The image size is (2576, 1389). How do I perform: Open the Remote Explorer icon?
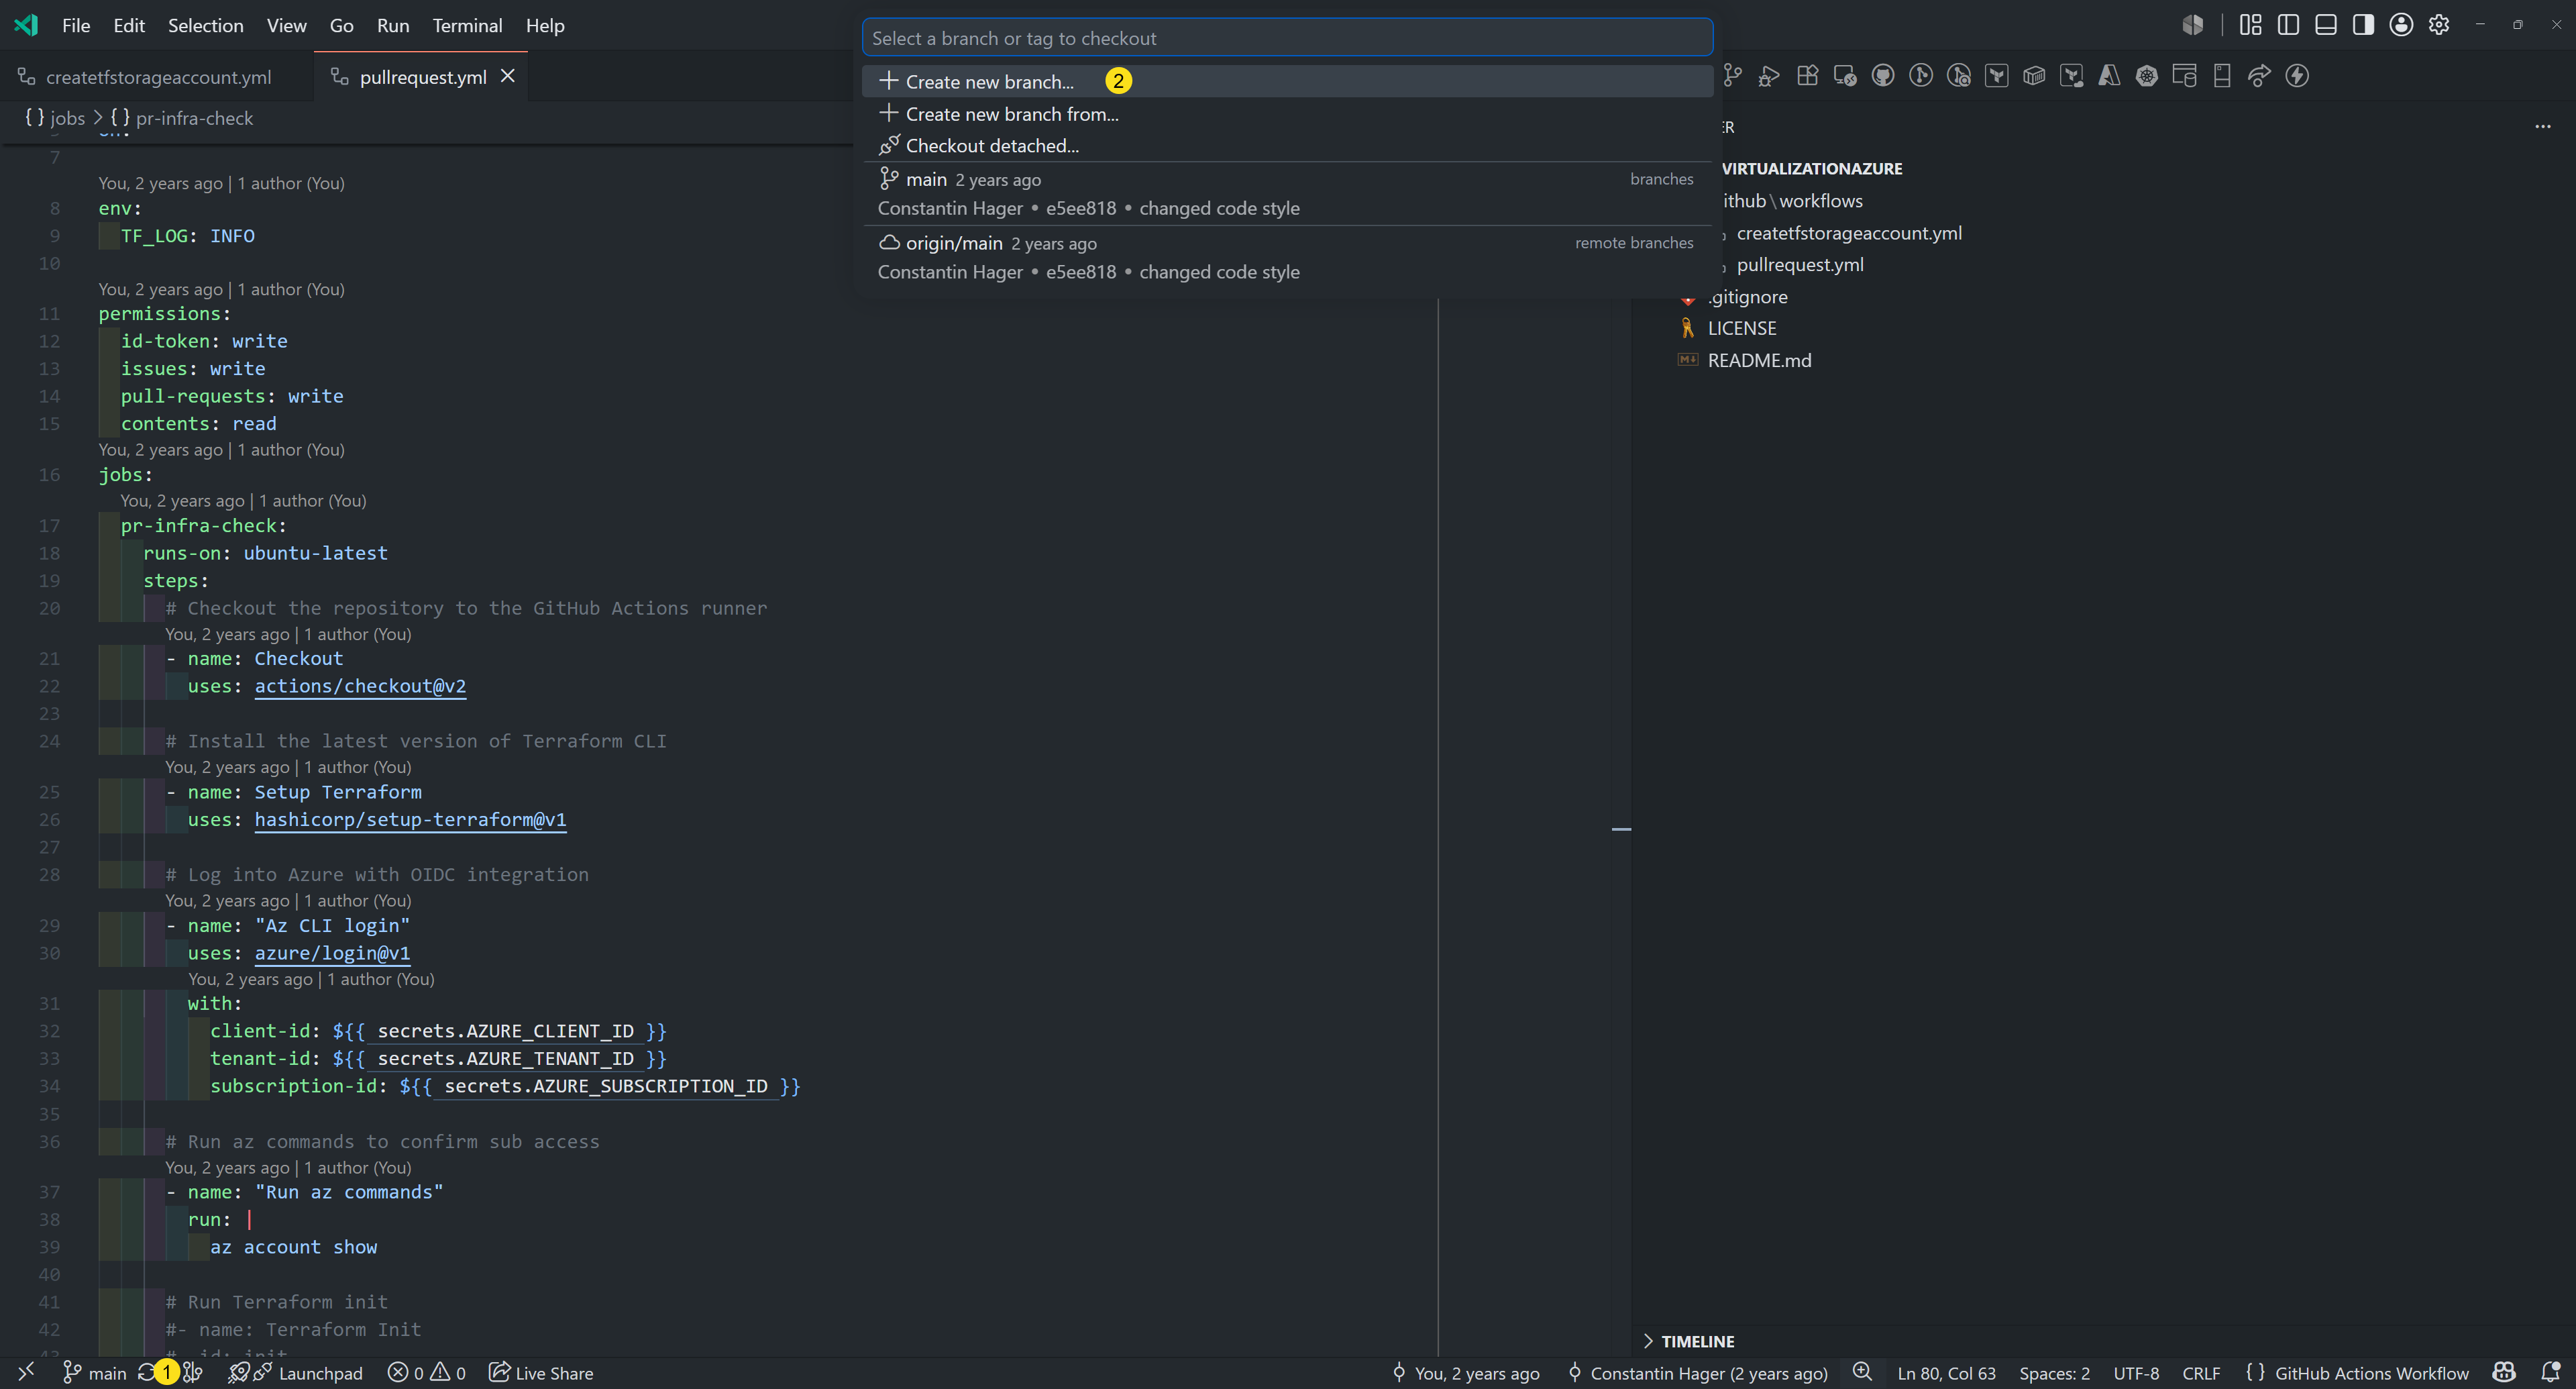coord(1845,76)
